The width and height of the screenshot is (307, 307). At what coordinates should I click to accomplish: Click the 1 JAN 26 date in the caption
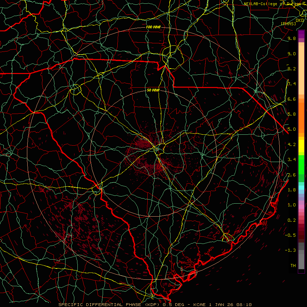(221, 305)
